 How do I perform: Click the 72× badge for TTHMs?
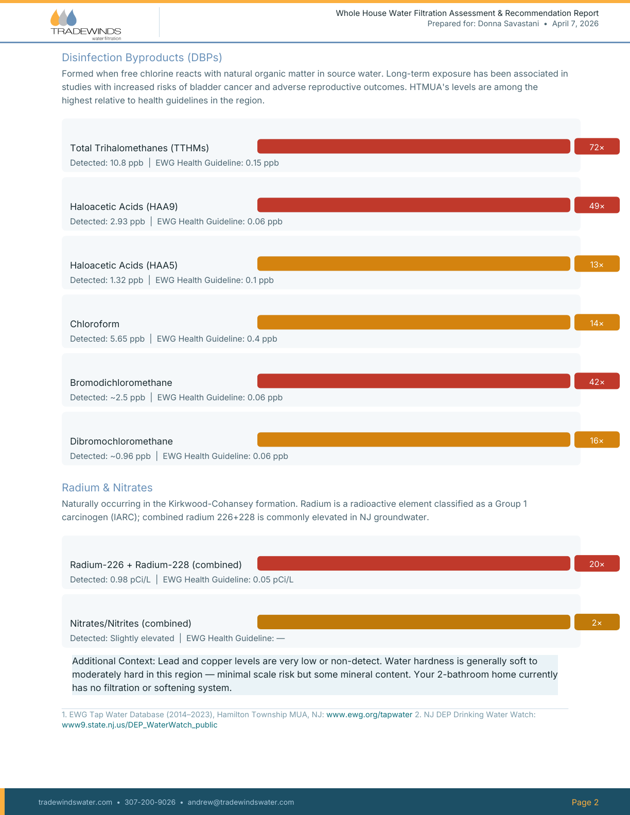(597, 147)
